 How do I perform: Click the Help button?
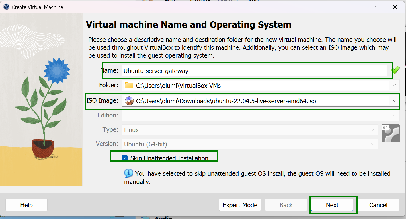coord(26,205)
